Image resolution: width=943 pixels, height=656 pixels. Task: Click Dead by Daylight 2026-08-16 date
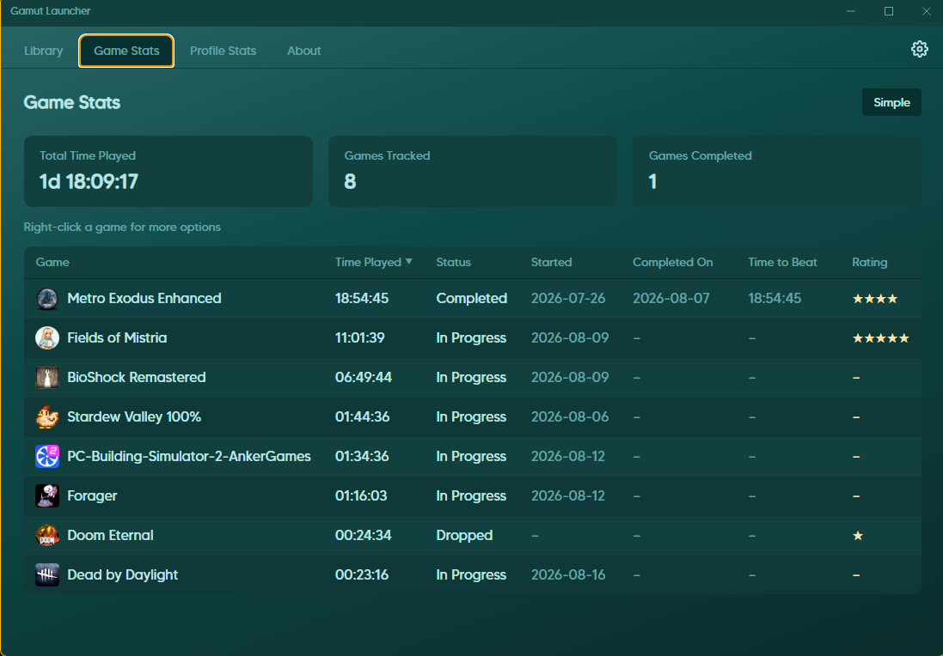pos(568,575)
